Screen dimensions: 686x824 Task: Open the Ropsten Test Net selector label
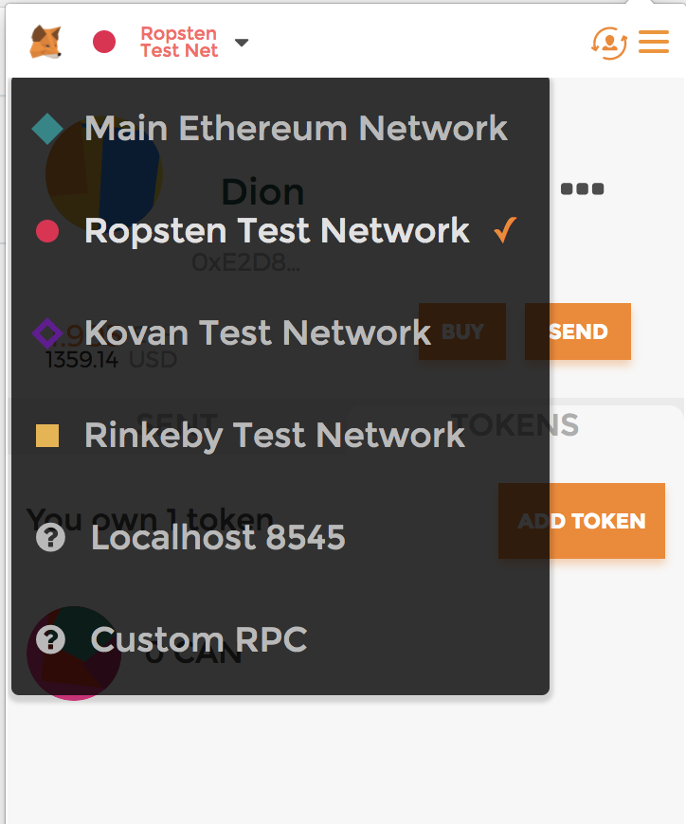click(x=179, y=42)
